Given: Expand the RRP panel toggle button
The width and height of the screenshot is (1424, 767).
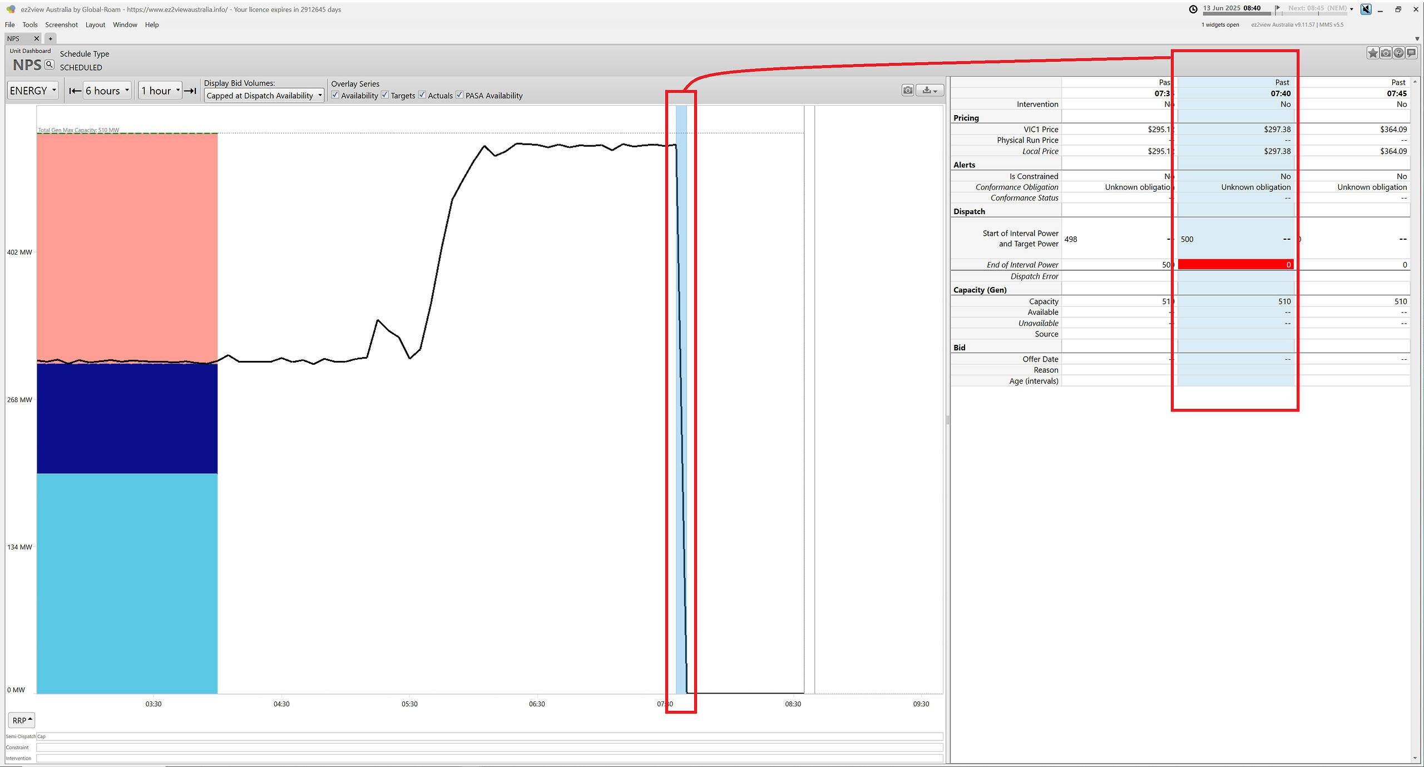Looking at the screenshot, I should point(22,720).
